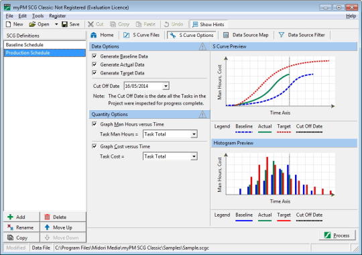
Task: Uncheck Generate Baseline Data
Action: click(95, 56)
